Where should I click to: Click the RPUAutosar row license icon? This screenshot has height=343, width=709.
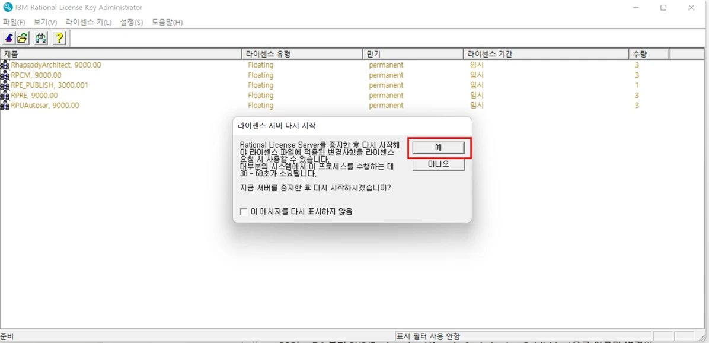(x=5, y=106)
